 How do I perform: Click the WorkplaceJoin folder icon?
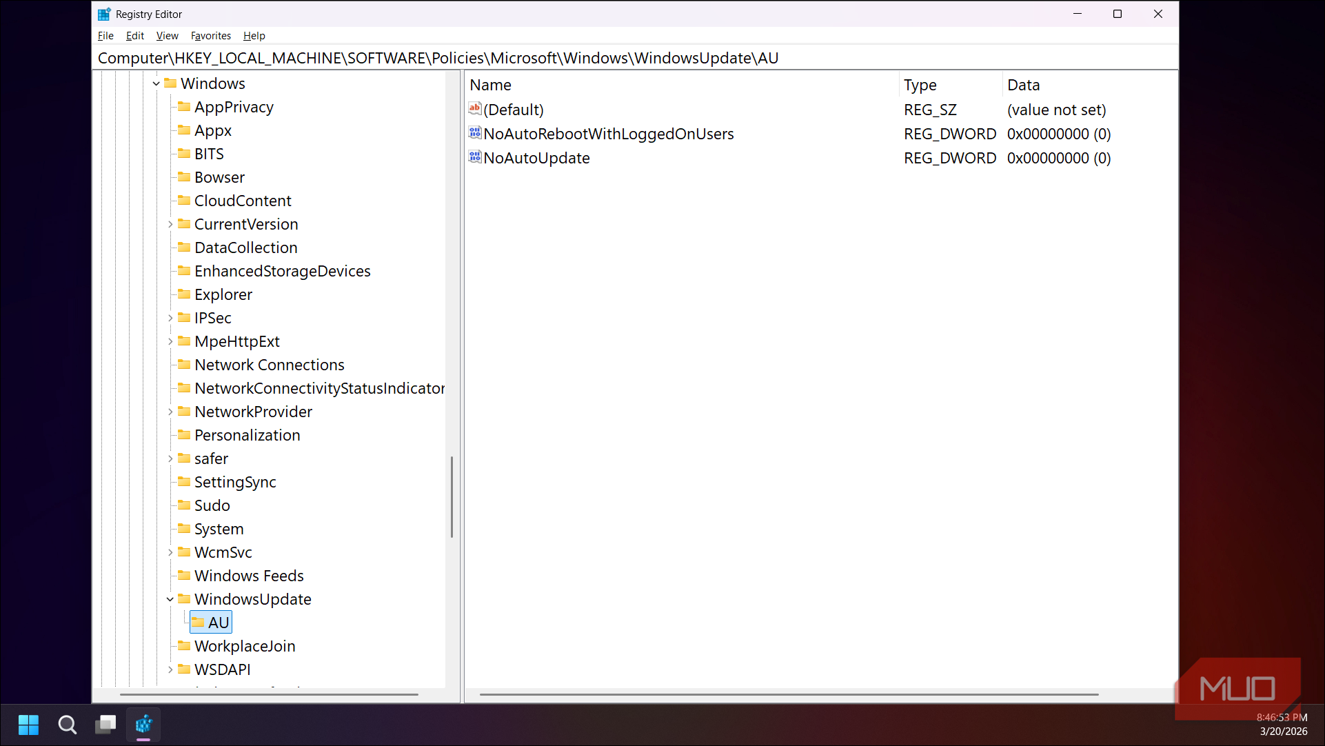184,645
